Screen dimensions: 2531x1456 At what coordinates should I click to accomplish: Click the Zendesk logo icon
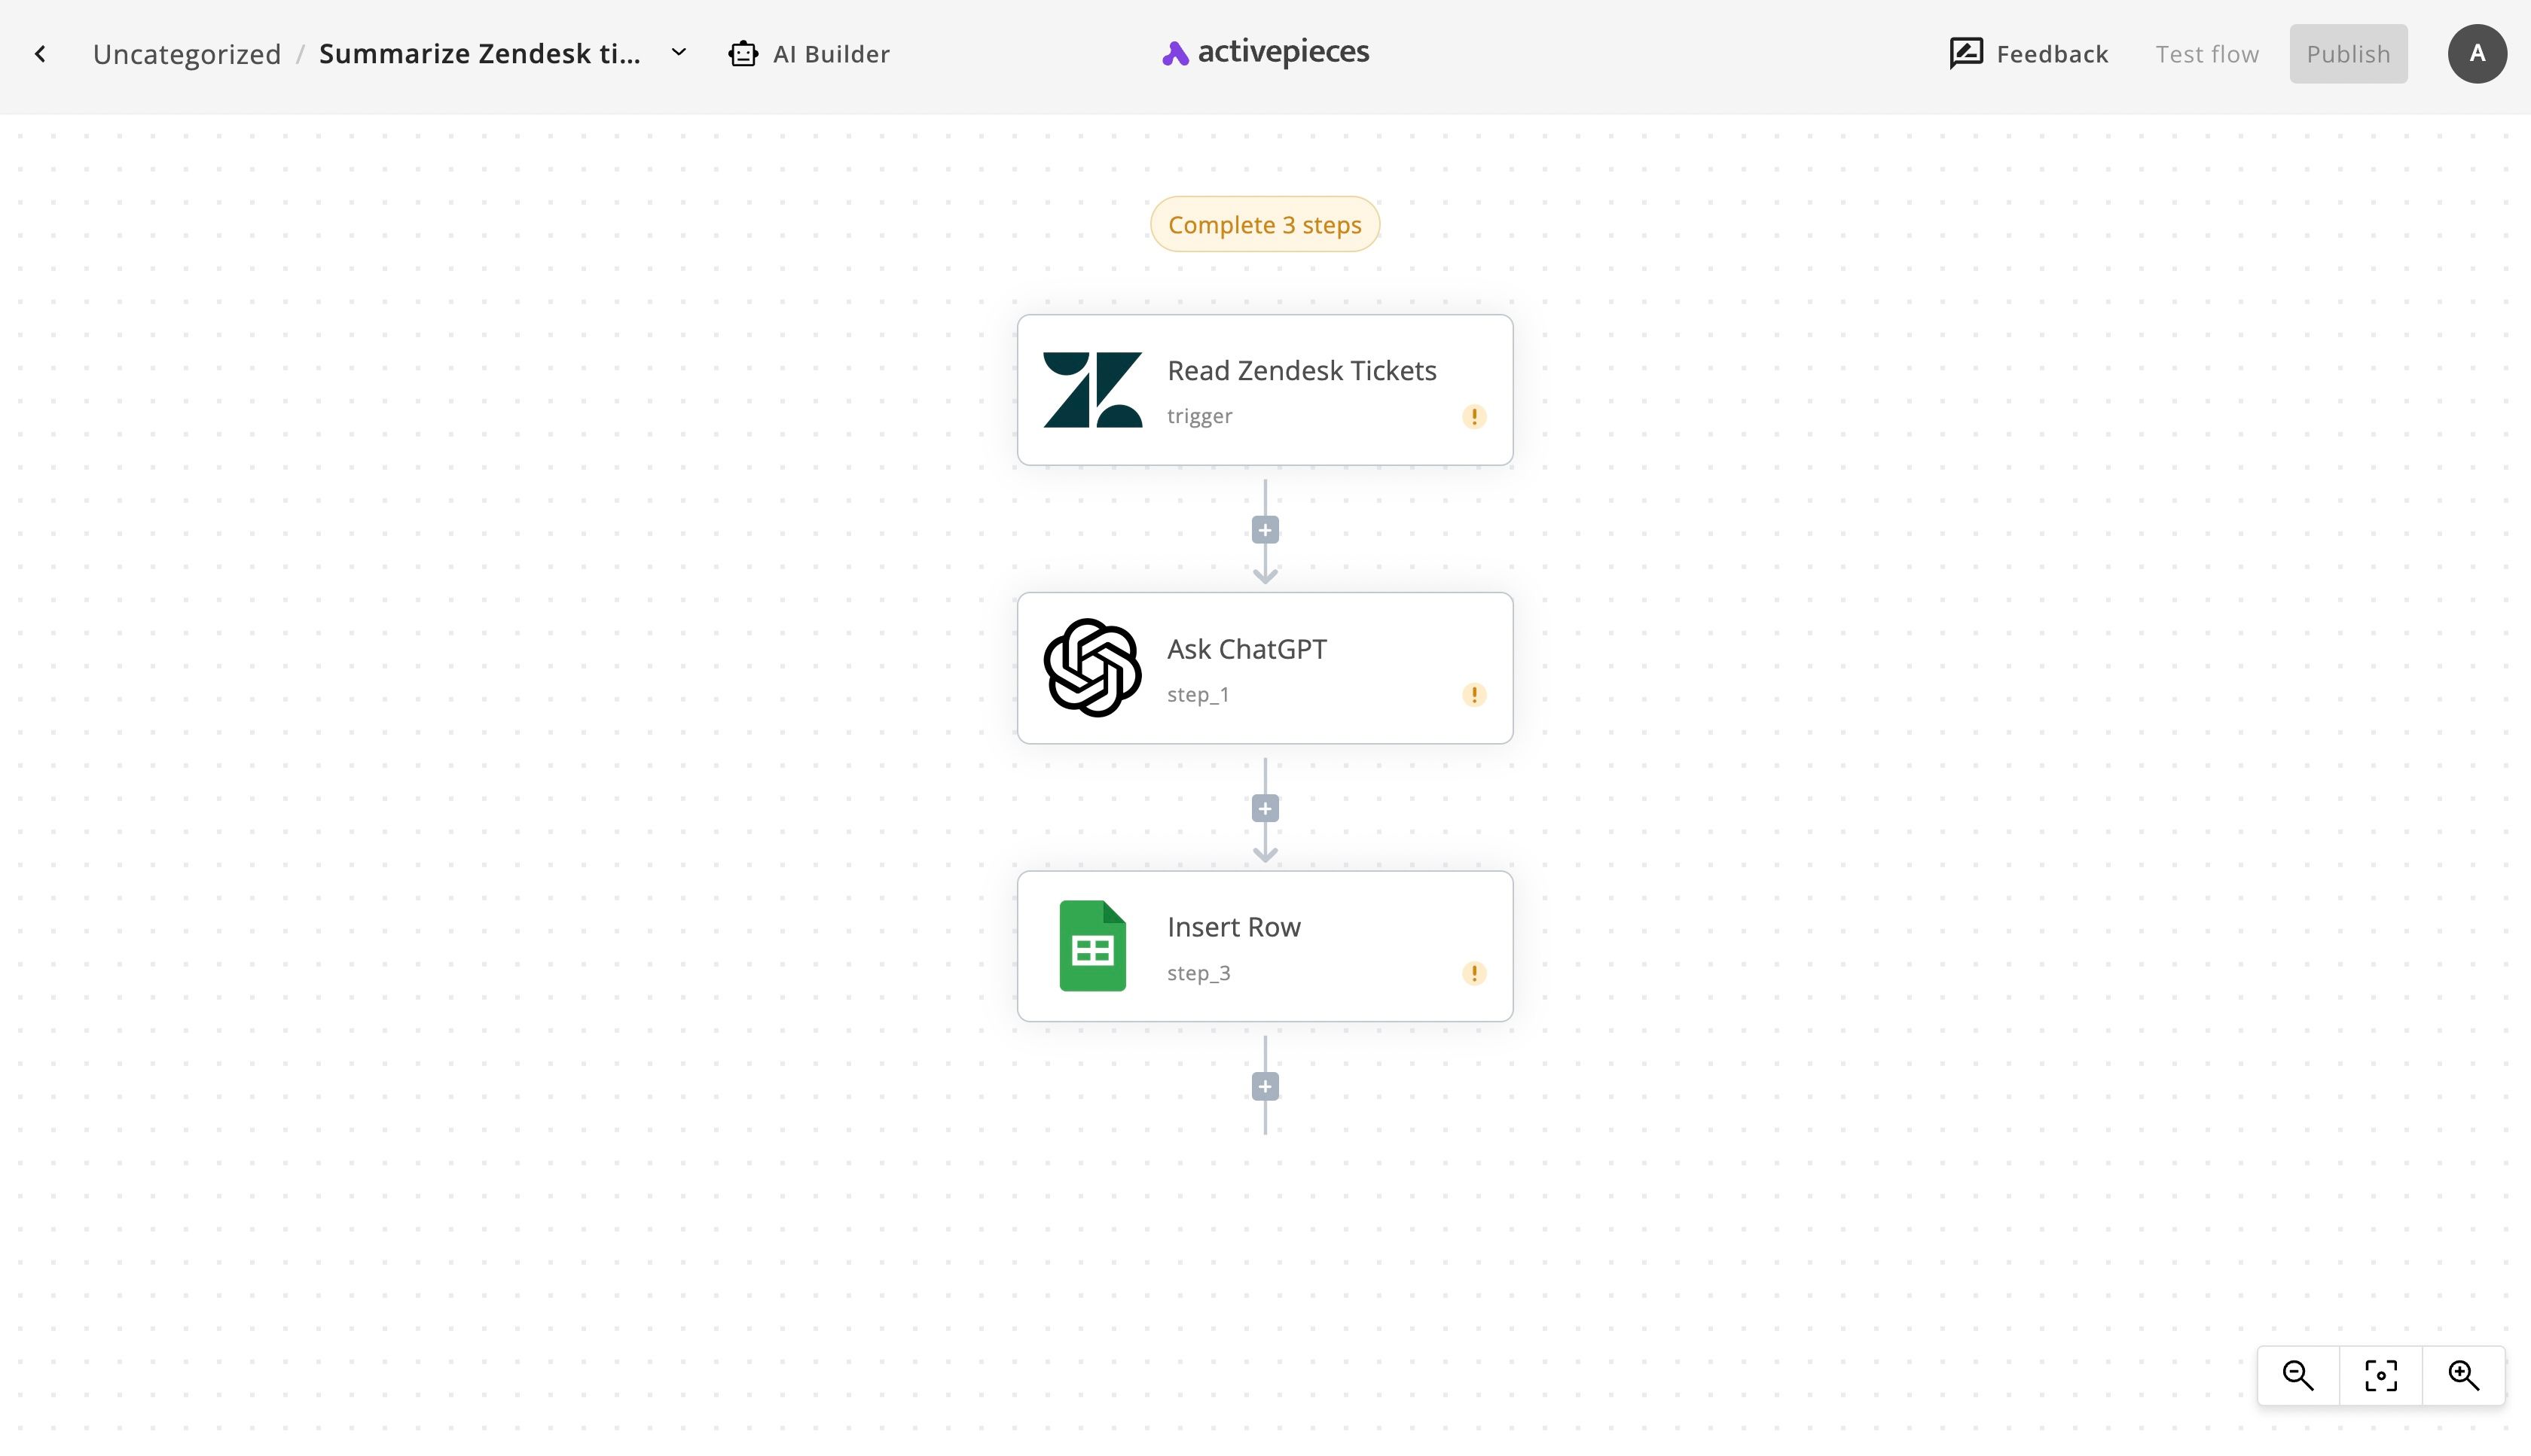[1092, 390]
